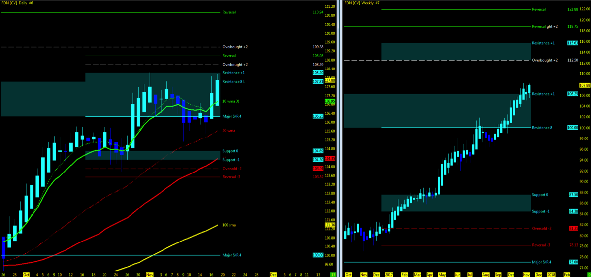Select the '100 sma' moving average label
Image resolution: width=591 pixels, height=277 pixels.
click(230, 225)
